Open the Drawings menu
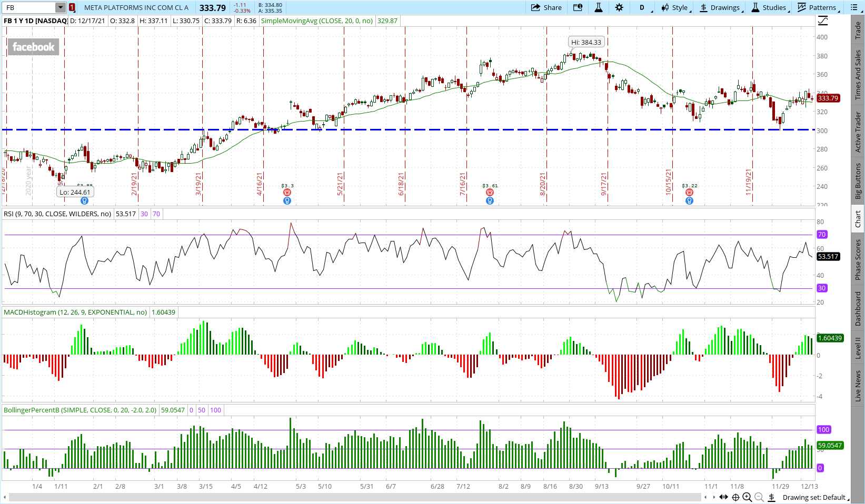This screenshot has width=865, height=504. coord(722,7)
